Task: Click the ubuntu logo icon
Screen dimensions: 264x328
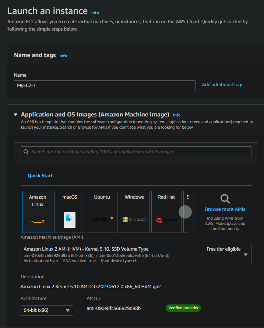Action: coord(103,219)
